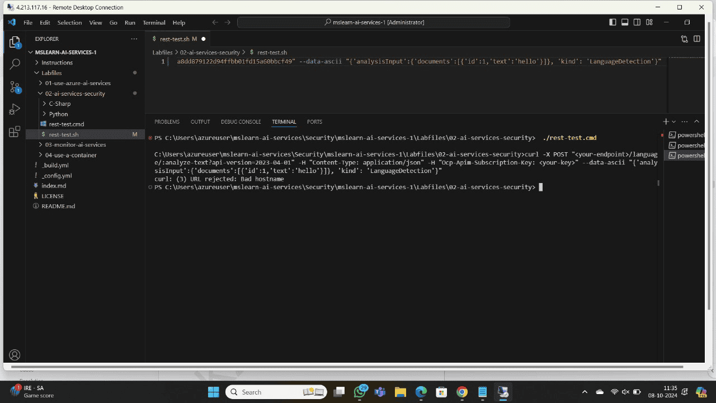Open Explorer's Views and More Actions ellipsis

coord(134,39)
